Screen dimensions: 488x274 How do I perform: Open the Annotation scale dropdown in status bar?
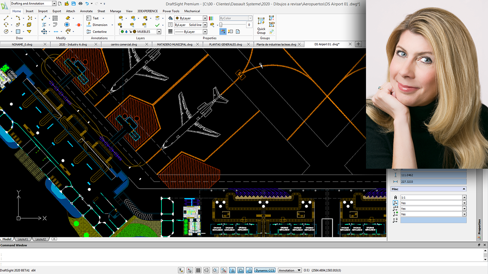299,270
